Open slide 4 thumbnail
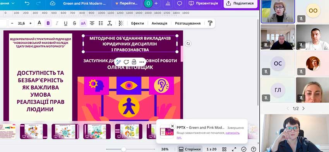329x152 pixels. (34, 131)
